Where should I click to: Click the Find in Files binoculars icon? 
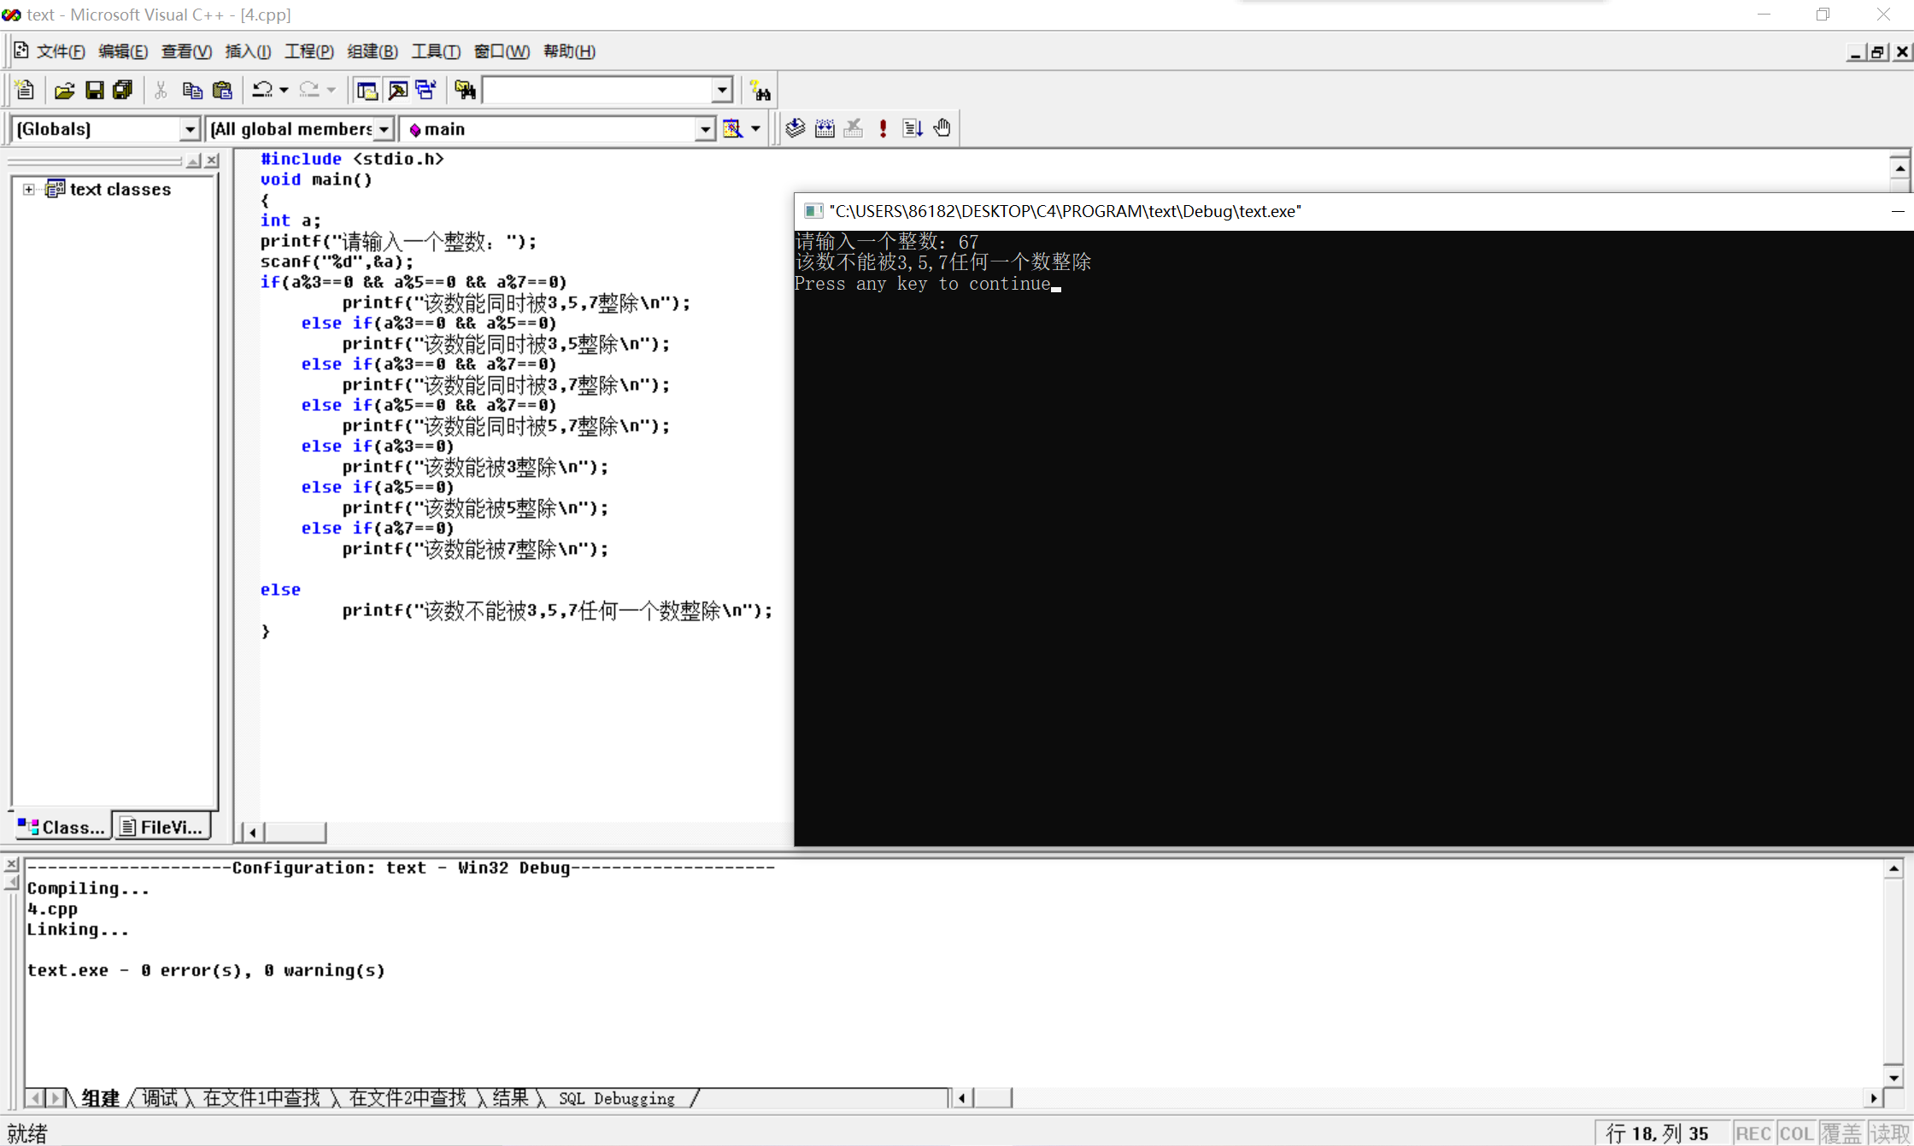pos(465,90)
